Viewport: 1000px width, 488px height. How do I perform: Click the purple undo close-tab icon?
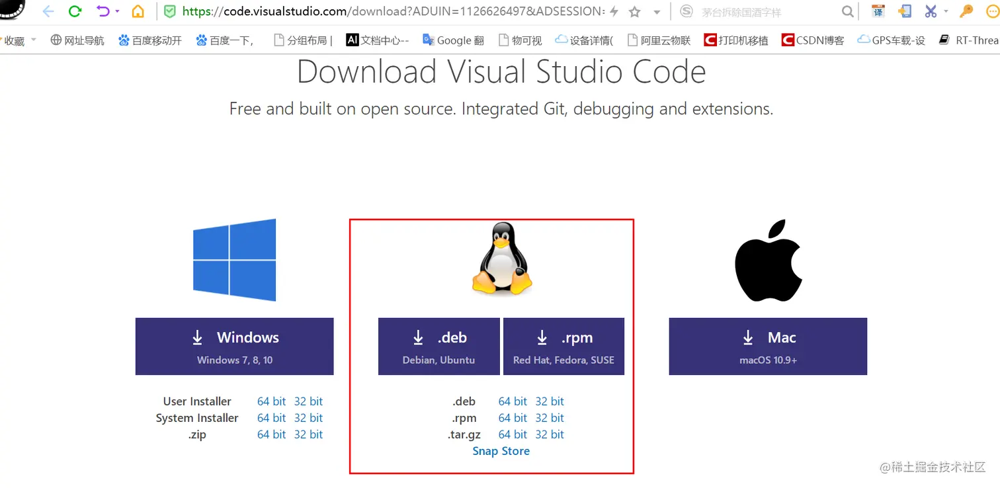[103, 11]
